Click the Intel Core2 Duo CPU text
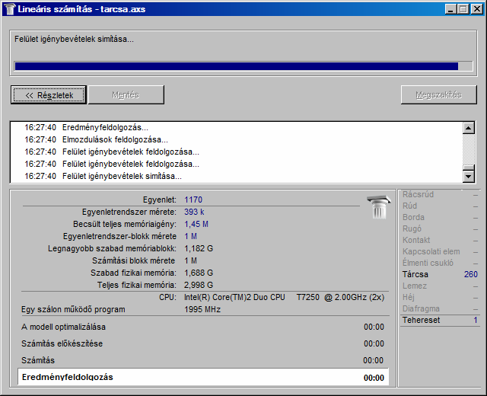This screenshot has width=487, height=396. point(284,297)
